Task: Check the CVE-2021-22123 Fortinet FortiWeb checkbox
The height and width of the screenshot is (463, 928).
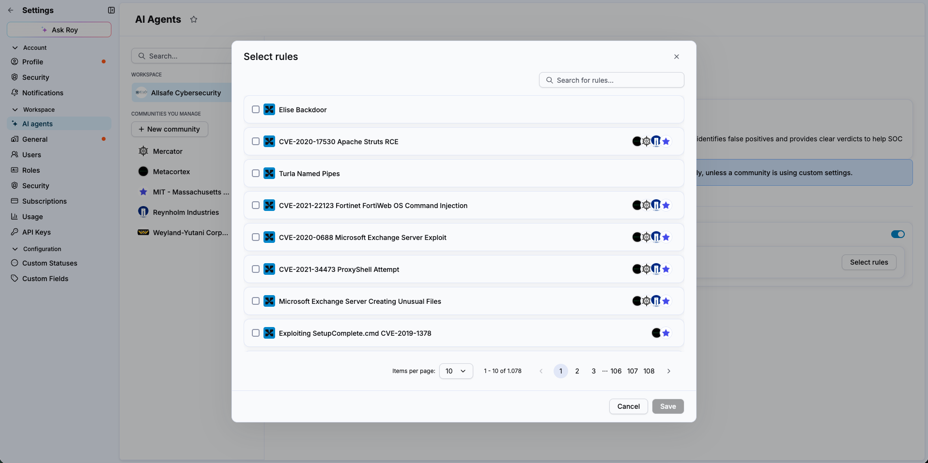Action: pyautogui.click(x=256, y=206)
